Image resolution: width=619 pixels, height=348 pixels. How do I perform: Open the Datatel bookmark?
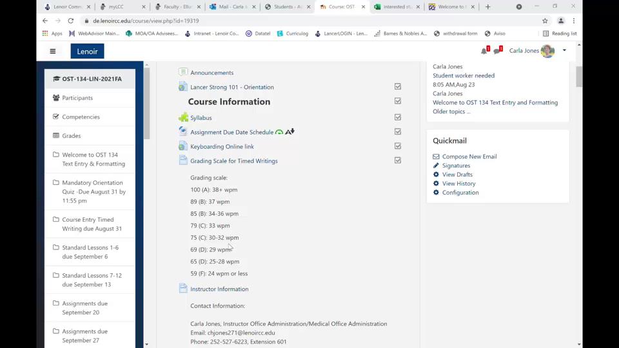tap(258, 34)
